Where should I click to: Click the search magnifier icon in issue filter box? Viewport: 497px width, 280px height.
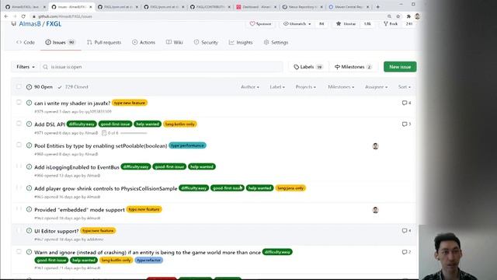pos(45,67)
